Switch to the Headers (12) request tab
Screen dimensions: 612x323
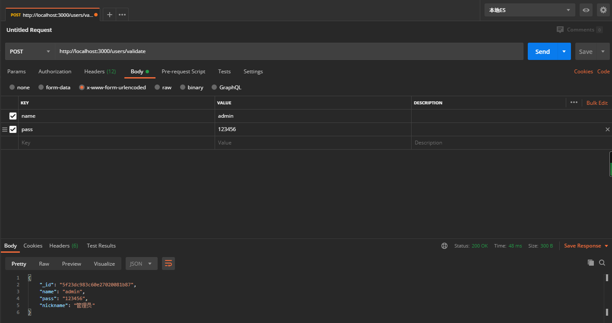pyautogui.click(x=100, y=72)
